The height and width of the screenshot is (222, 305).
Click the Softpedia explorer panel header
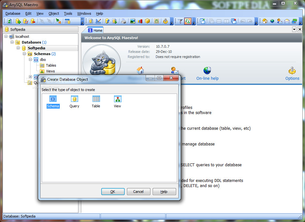[40, 29]
